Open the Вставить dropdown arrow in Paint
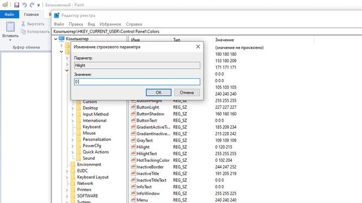 point(10,40)
